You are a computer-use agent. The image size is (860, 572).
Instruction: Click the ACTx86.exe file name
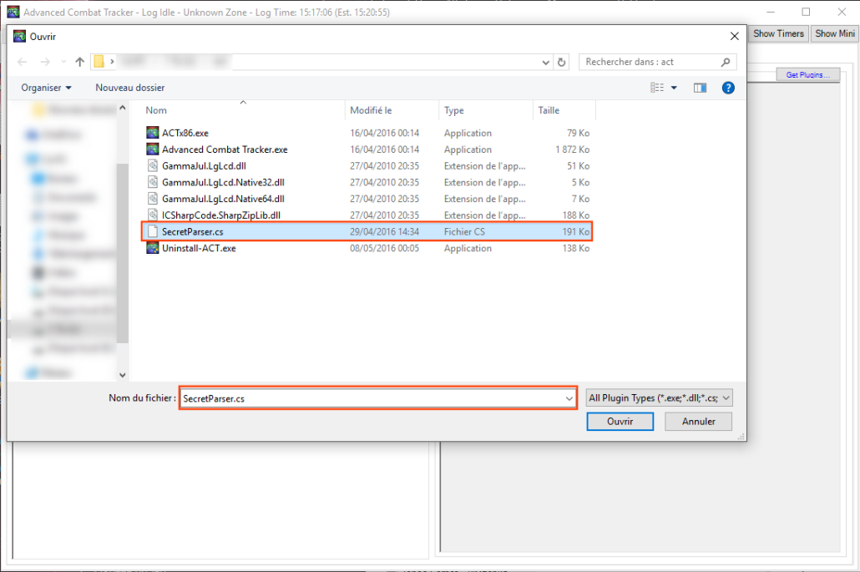click(x=185, y=133)
